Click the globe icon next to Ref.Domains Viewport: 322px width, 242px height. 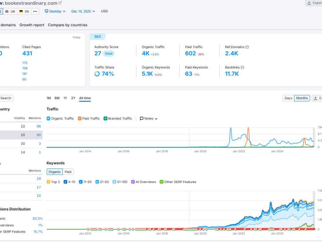point(247,47)
